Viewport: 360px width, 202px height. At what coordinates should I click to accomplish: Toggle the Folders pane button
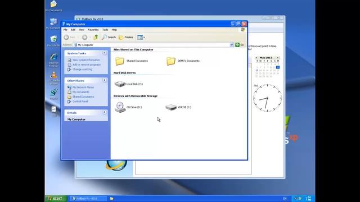(x=126, y=37)
